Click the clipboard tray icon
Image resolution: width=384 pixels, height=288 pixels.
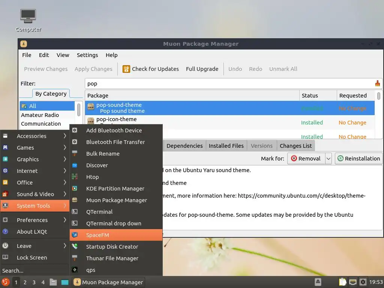point(342,282)
